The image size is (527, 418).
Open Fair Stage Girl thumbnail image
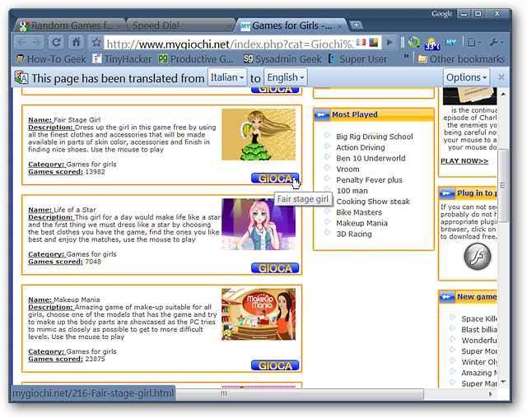pyautogui.click(x=259, y=135)
